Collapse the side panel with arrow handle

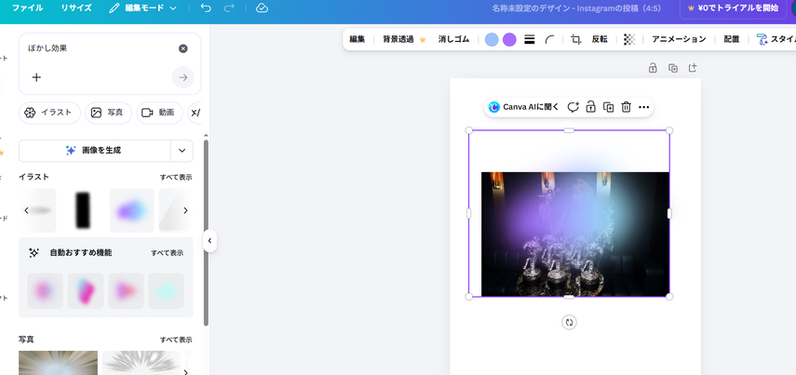pos(209,241)
